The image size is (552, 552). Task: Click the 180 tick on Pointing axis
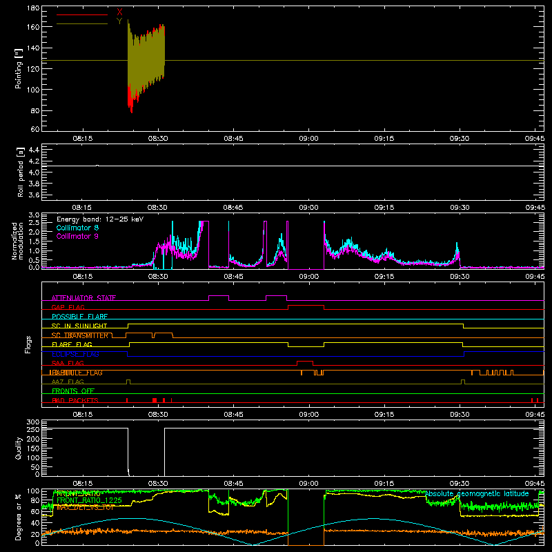(33, 8)
